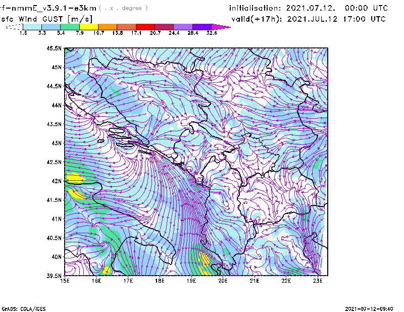404x312 pixels.
Task: Click the legend value 5.4
Action: pyautogui.click(x=61, y=33)
